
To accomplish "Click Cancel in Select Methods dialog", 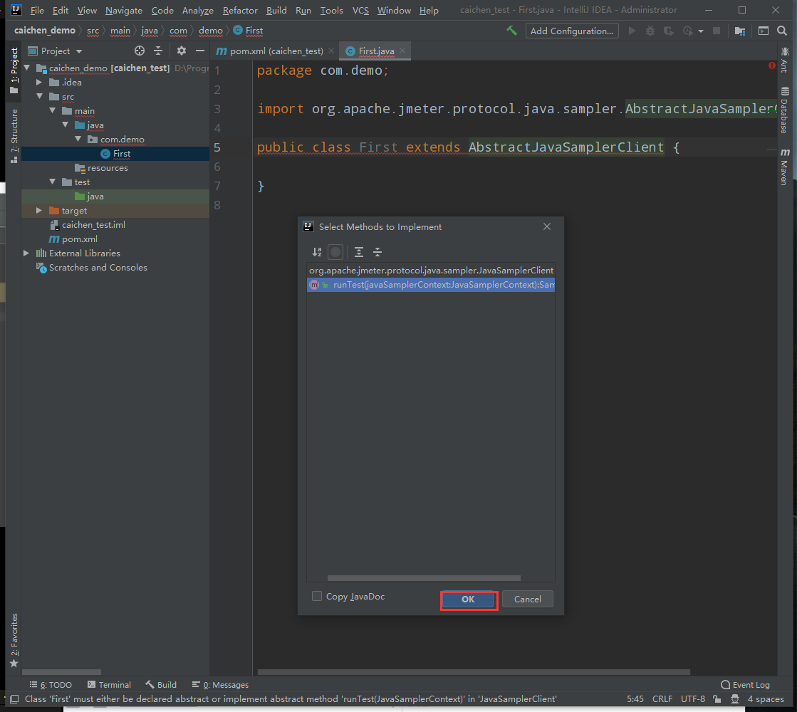I will tap(527, 600).
